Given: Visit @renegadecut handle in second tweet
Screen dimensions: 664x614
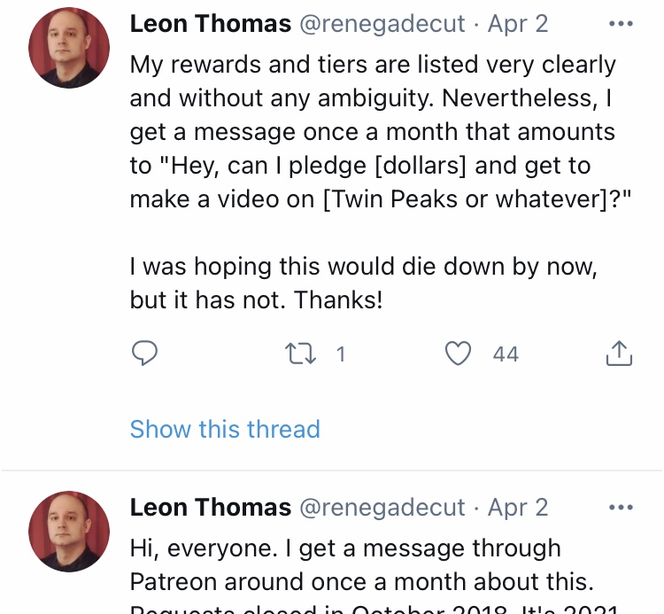Looking at the screenshot, I should point(382,508).
